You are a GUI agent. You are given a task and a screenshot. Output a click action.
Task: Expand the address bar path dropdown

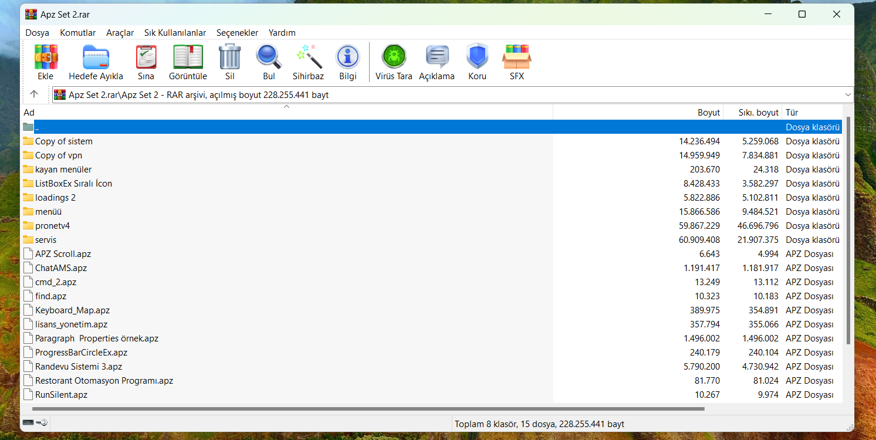coord(848,94)
